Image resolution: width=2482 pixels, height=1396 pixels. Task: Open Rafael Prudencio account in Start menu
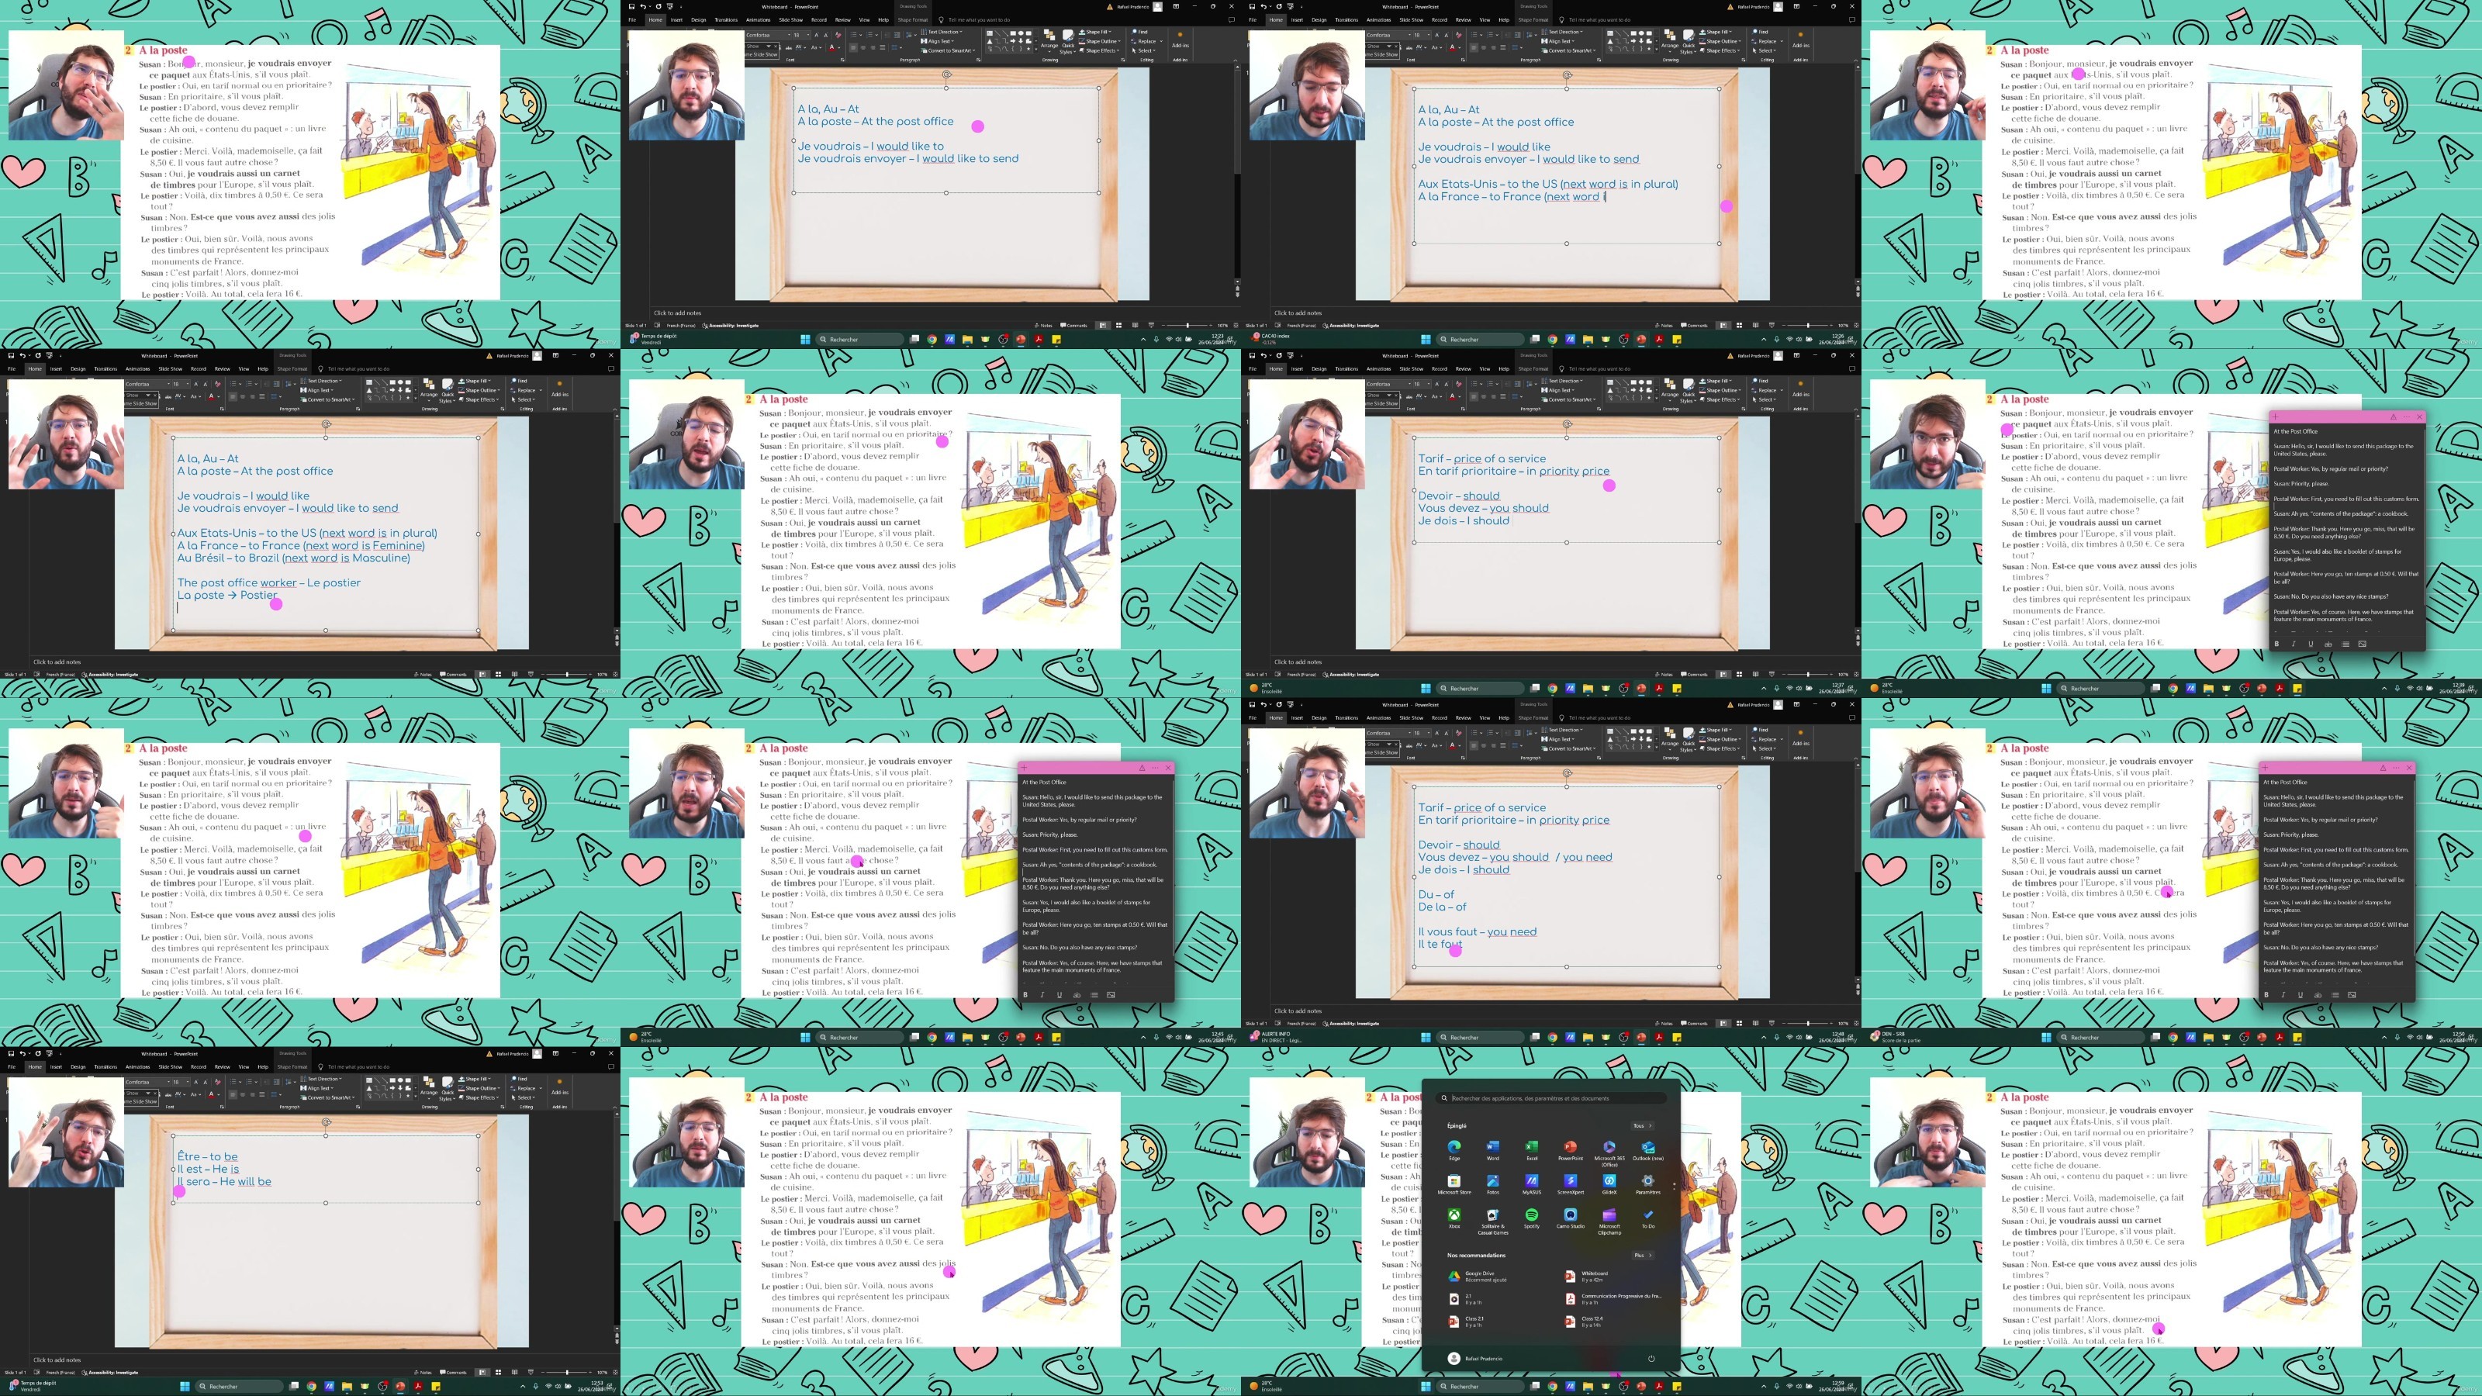[x=1475, y=1359]
